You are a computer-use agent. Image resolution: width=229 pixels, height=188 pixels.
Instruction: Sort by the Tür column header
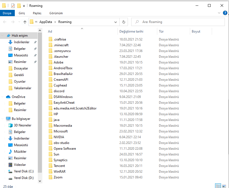161,31
